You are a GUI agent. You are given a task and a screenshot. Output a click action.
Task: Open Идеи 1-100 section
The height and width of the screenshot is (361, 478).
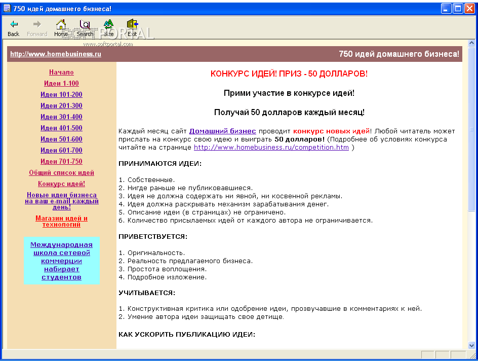pyautogui.click(x=61, y=83)
